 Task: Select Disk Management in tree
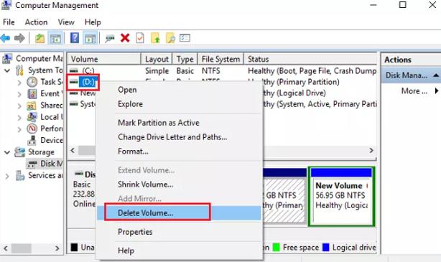point(45,164)
